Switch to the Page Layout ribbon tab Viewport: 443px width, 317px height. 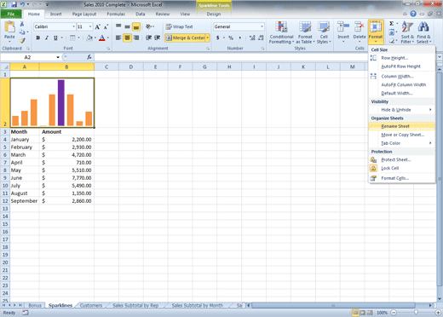click(x=84, y=14)
